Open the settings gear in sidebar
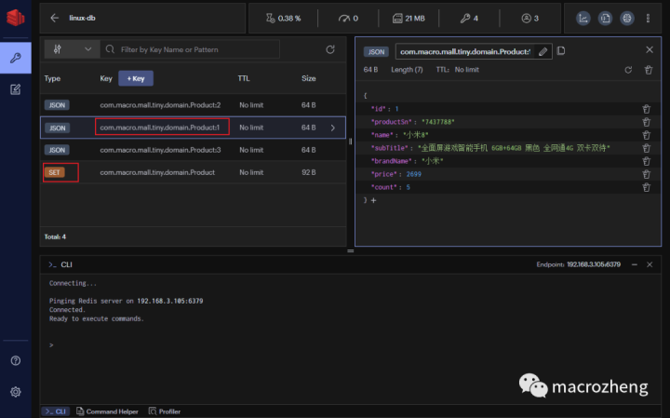The width and height of the screenshot is (670, 418). 16,392
